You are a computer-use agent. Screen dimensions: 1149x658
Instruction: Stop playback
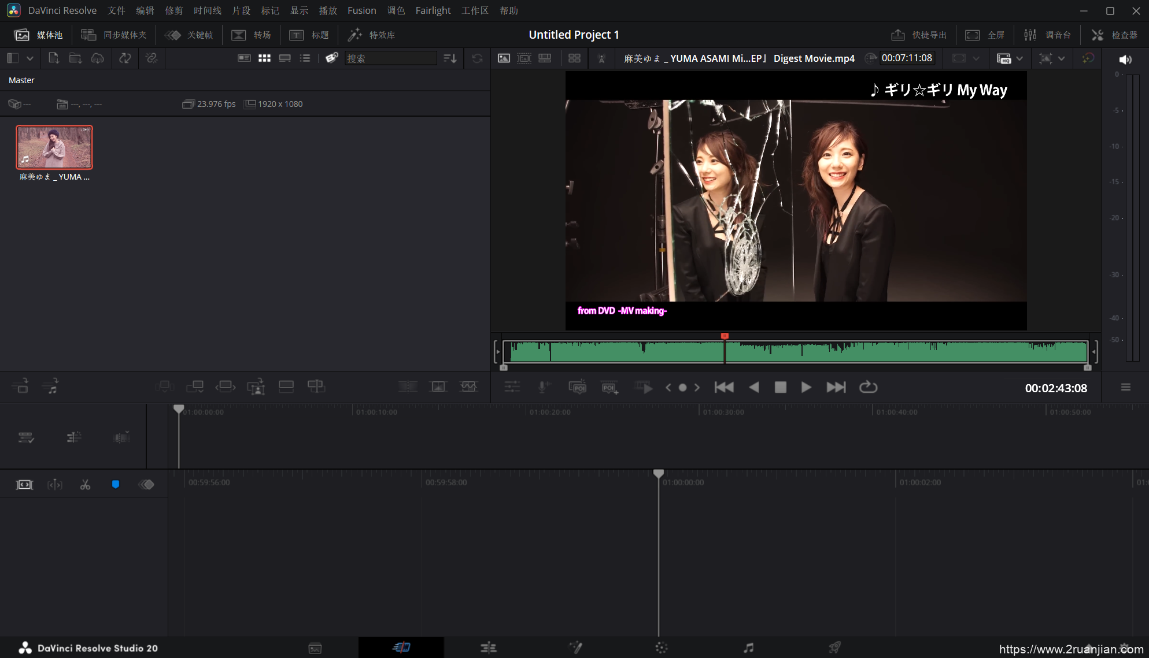click(x=780, y=388)
